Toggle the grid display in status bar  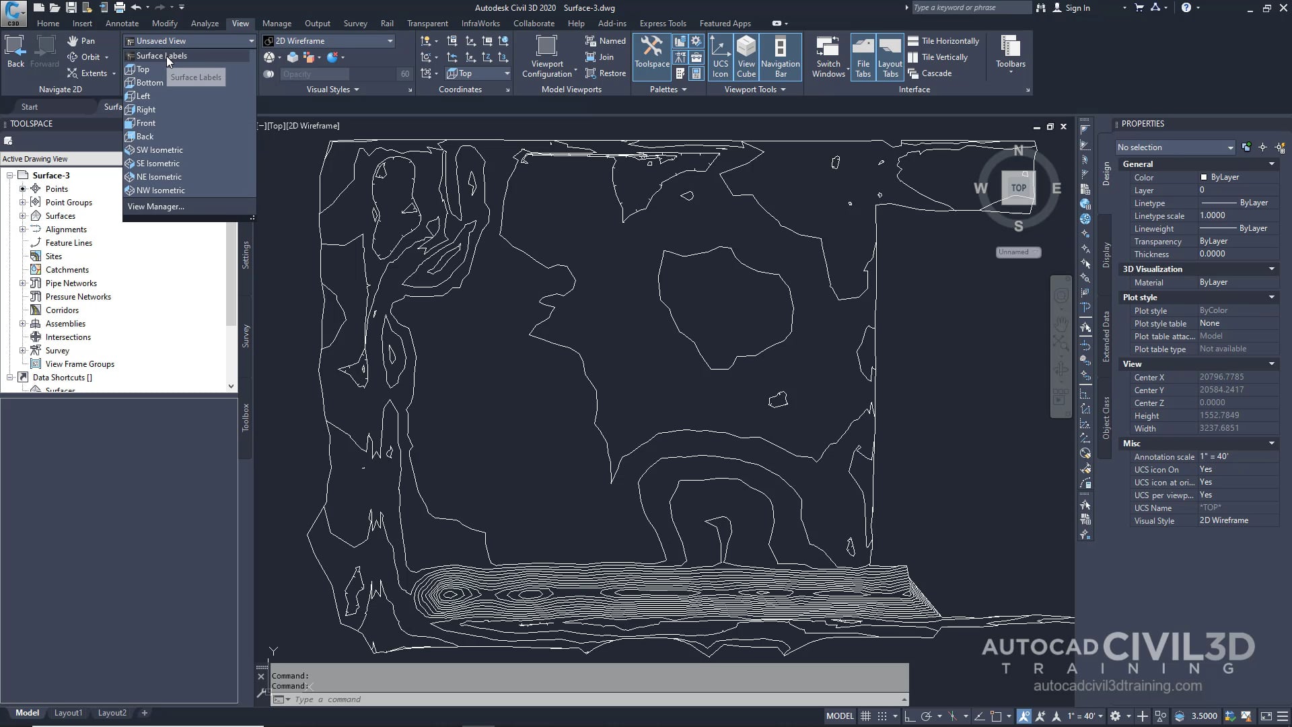click(866, 716)
